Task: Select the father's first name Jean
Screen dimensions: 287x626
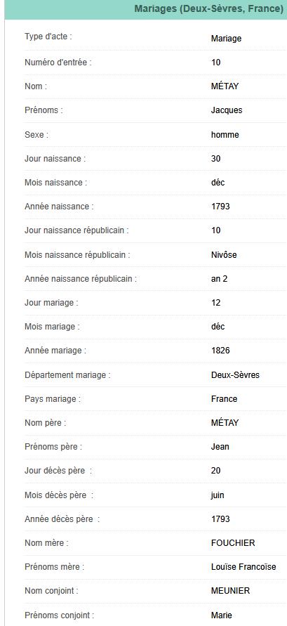Action: [220, 447]
